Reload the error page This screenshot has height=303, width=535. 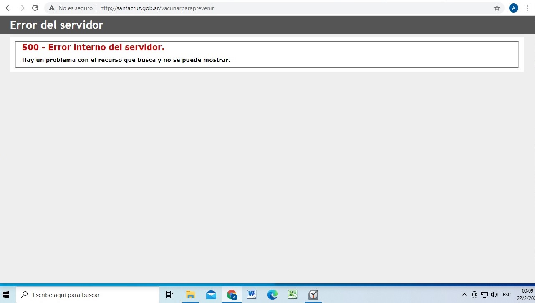(x=35, y=8)
